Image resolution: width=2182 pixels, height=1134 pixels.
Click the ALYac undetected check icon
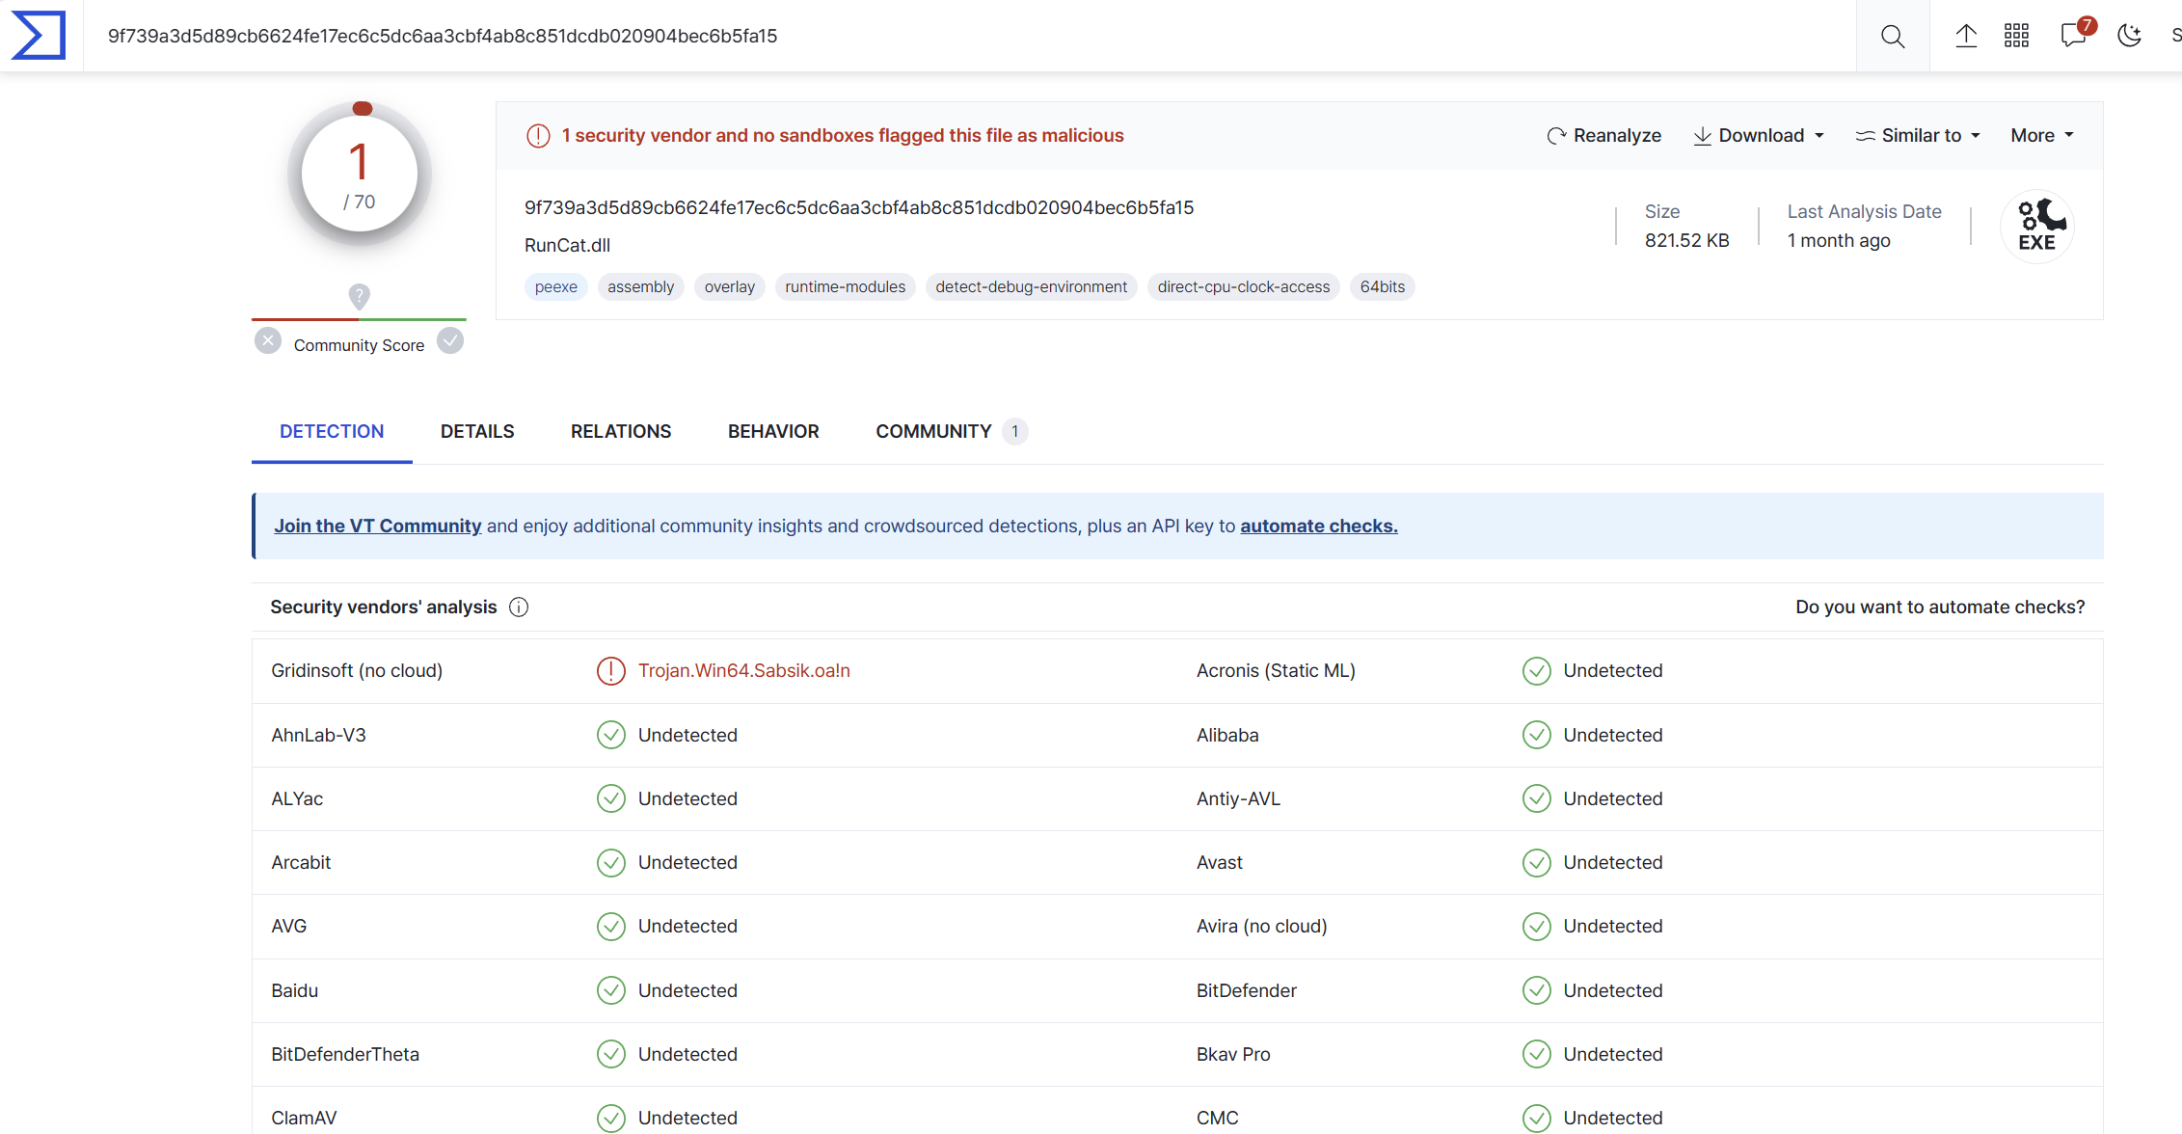[x=611, y=798]
